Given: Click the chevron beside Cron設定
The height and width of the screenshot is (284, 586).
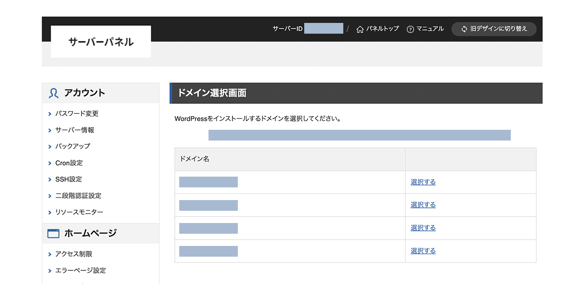Looking at the screenshot, I should [50, 163].
